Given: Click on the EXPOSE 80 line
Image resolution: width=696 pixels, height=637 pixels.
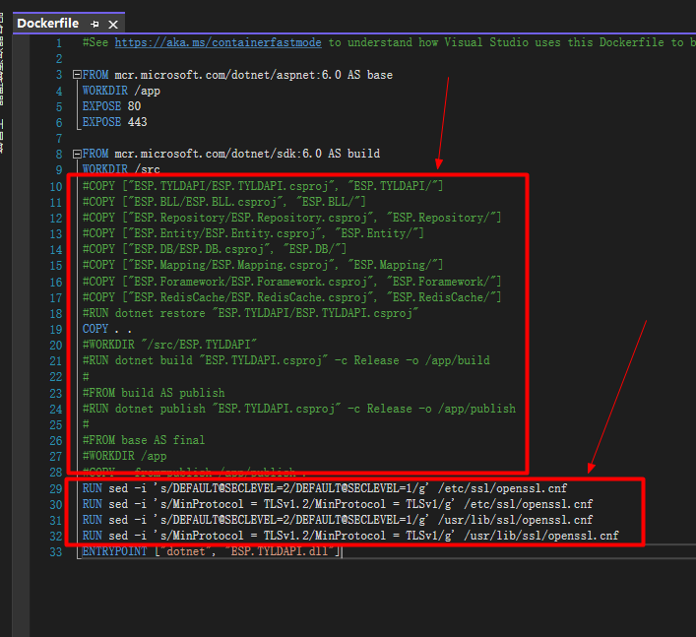Looking at the screenshot, I should click(x=111, y=106).
